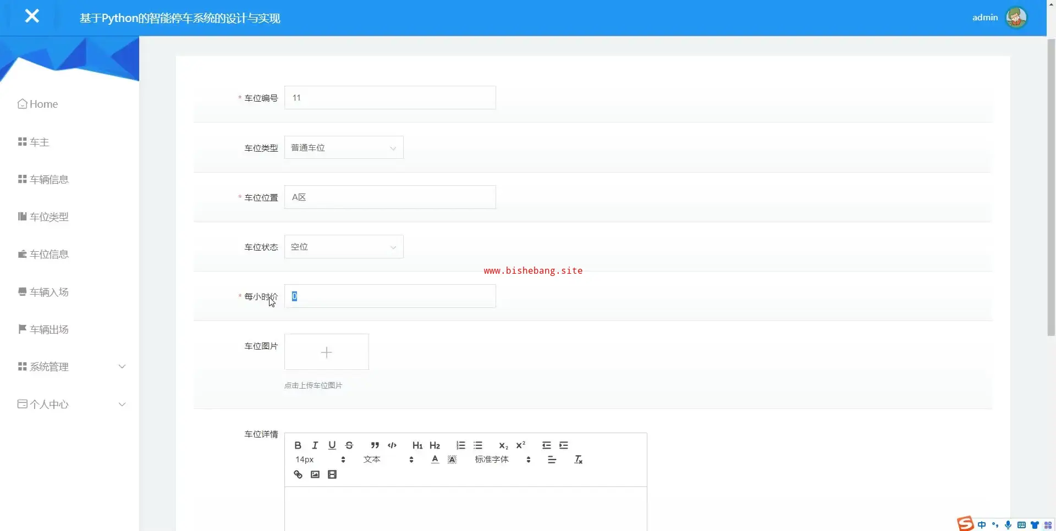Open the admin avatar menu
This screenshot has width=1056, height=531.
tap(1016, 18)
